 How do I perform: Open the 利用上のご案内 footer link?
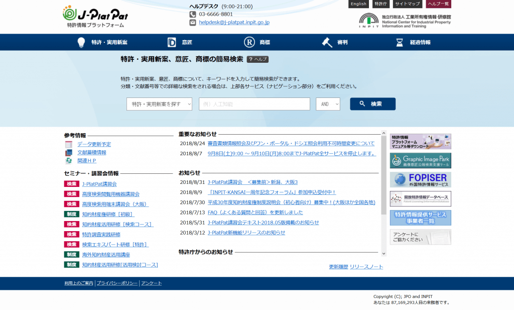[79, 283]
